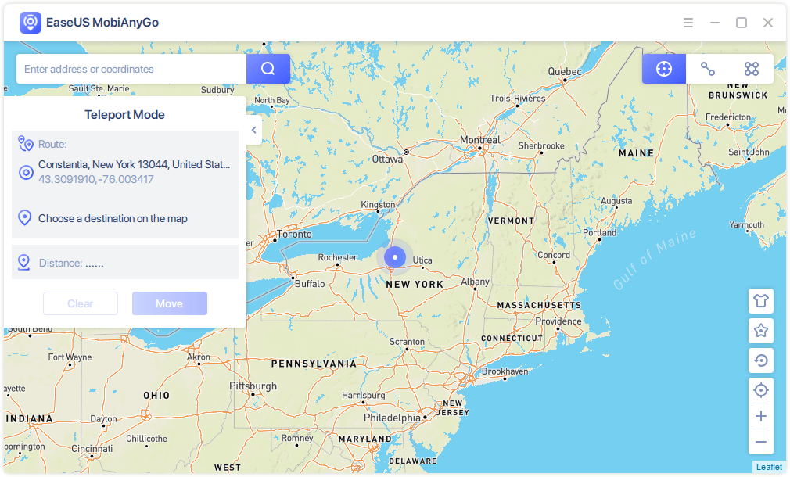This screenshot has height=477, width=790.
Task: Open location history clock icon
Action: point(760,360)
